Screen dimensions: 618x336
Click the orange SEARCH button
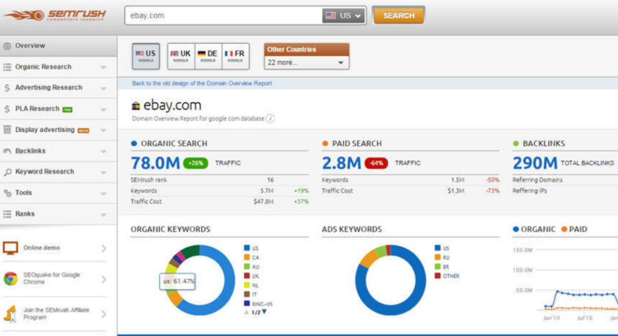(x=398, y=16)
